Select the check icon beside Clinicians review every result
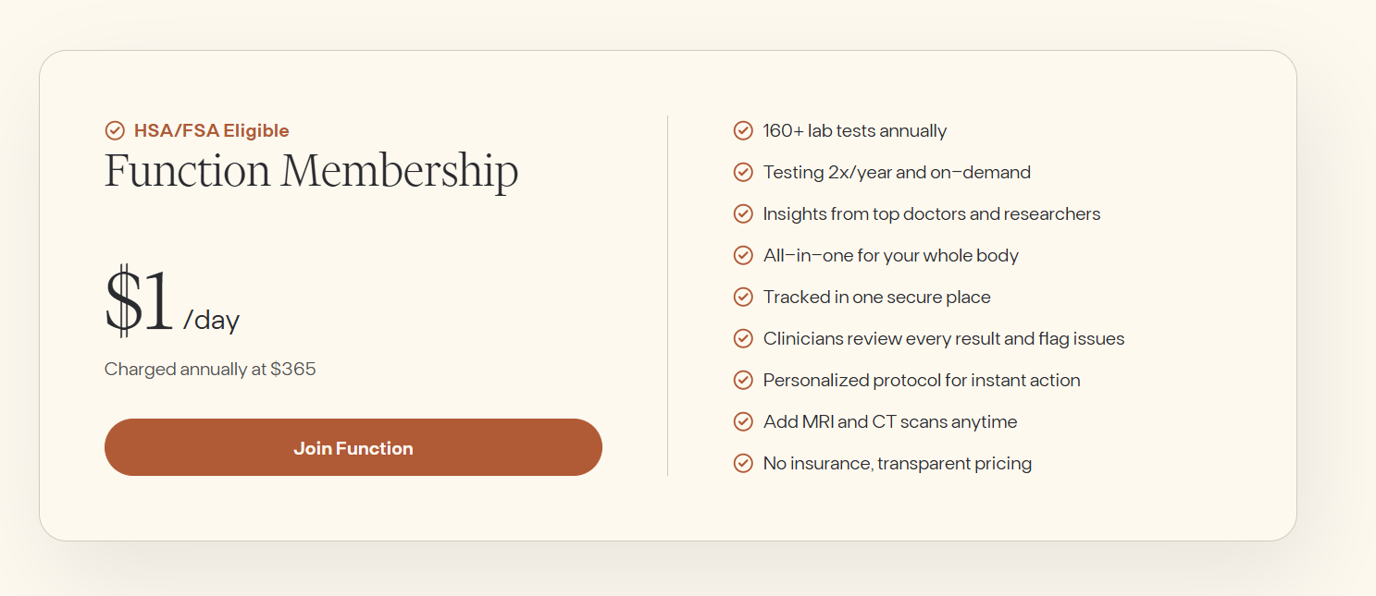Screen dimensions: 1376x596 [x=743, y=338]
